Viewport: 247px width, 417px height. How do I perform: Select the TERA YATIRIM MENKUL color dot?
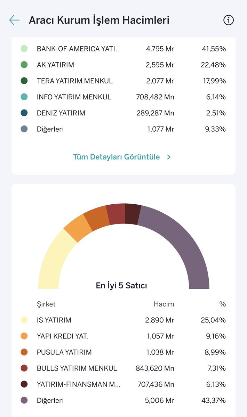tap(24, 81)
